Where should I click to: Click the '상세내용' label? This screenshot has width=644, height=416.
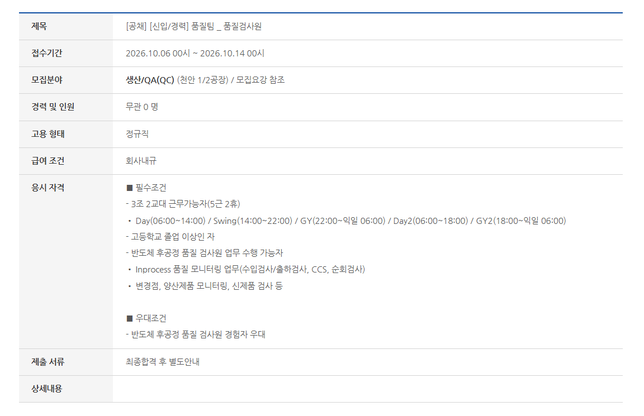pyautogui.click(x=47, y=389)
